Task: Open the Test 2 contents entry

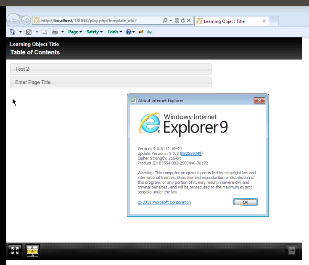Action: coord(111,69)
